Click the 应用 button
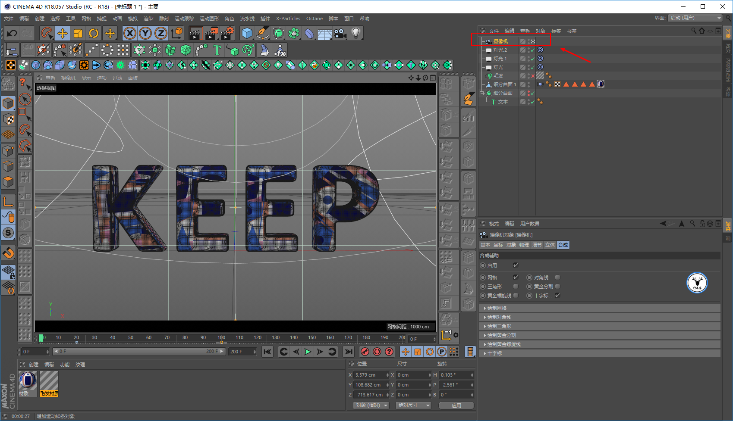The height and width of the screenshot is (421, 733). [456, 405]
